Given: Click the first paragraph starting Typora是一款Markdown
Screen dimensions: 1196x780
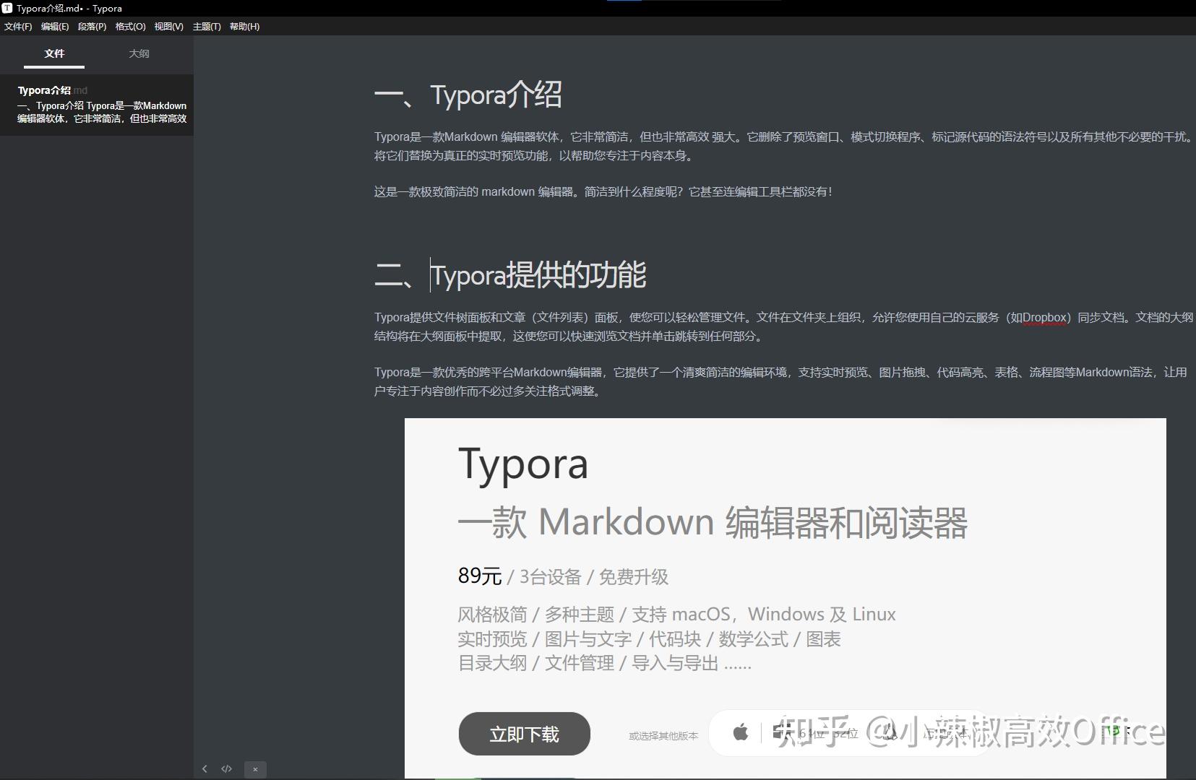Looking at the screenshot, I should 783,147.
